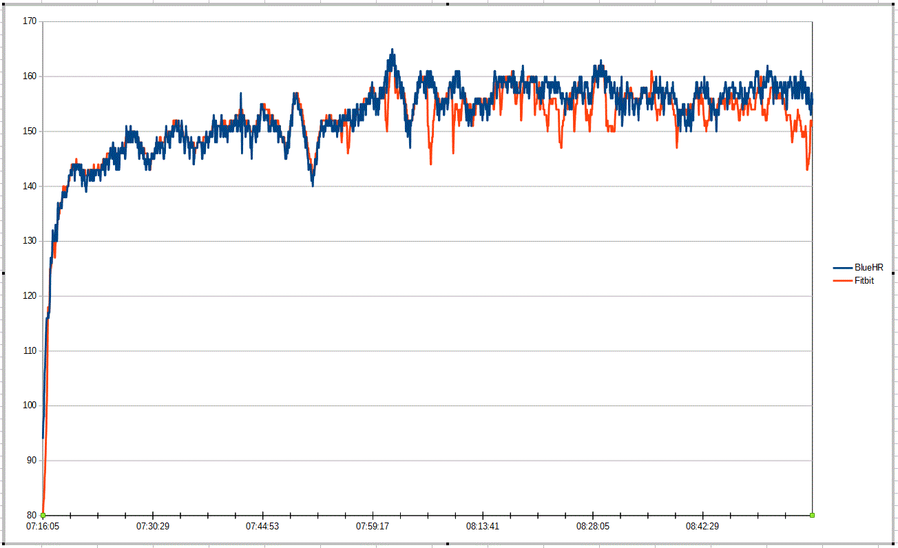Click the 80 y-axis label
Image resolution: width=898 pixels, height=548 pixels.
coord(32,515)
